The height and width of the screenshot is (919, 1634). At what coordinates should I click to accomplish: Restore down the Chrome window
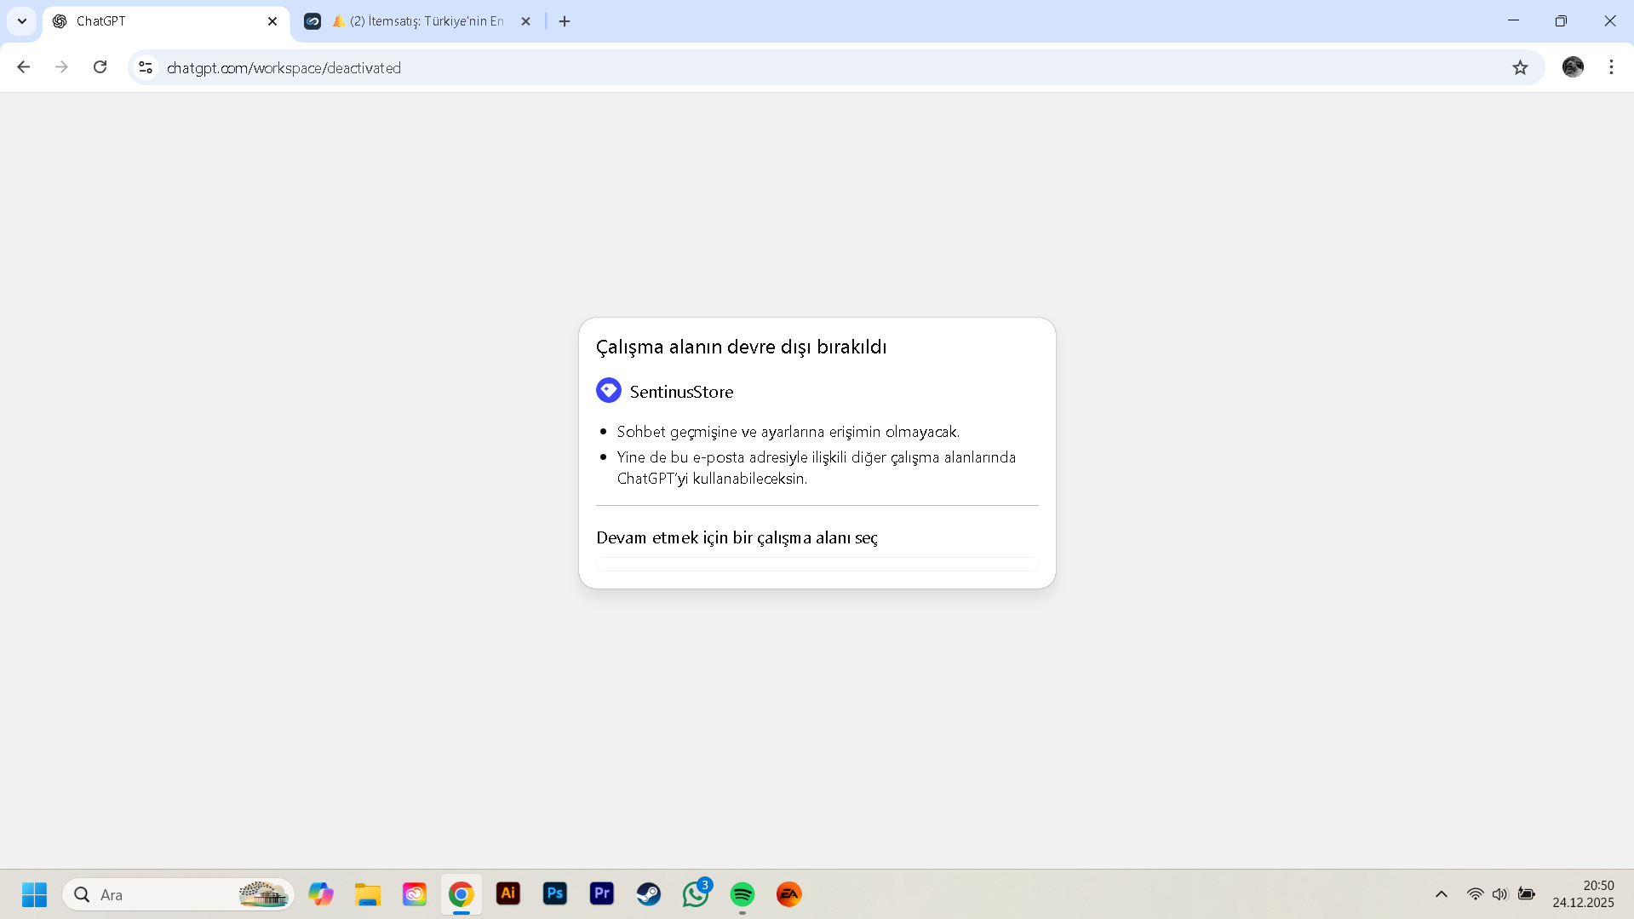point(1561,21)
